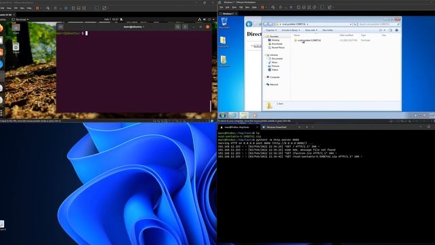The image size is (435, 245).
Task: Select Recent Places under Favorites
Action: [276, 48]
